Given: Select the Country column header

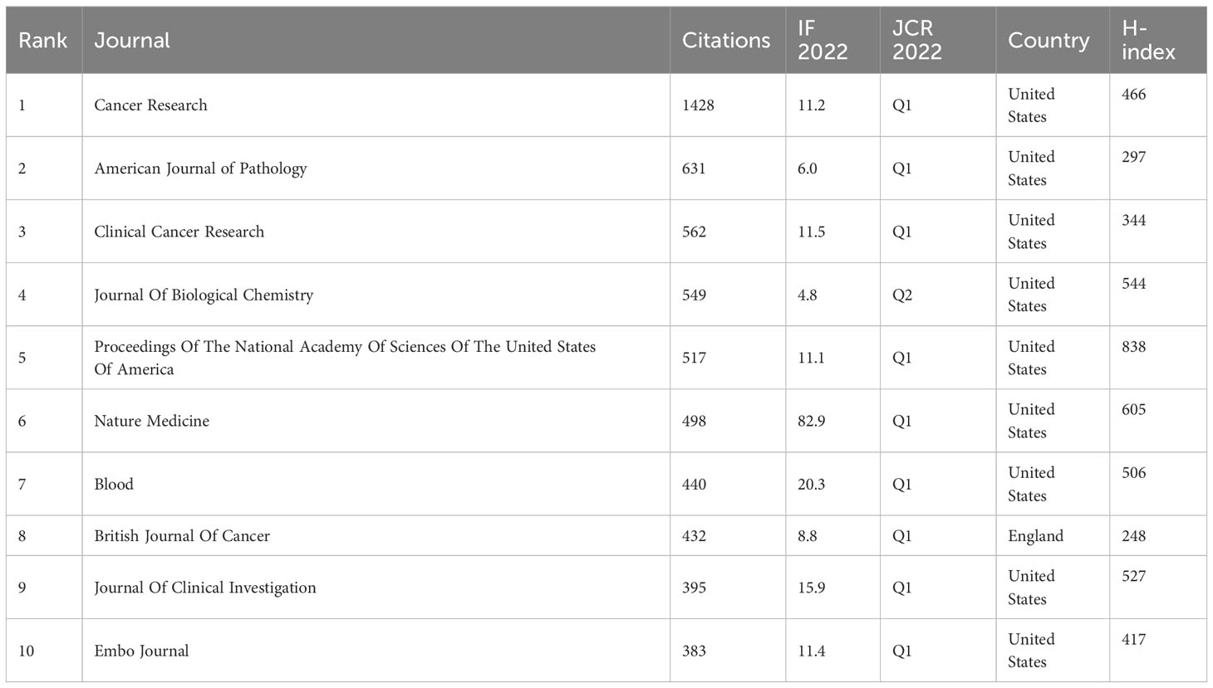Looking at the screenshot, I should click(1048, 40).
